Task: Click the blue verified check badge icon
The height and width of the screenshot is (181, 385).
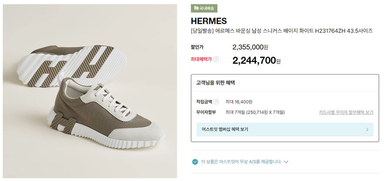Action: coord(195,162)
